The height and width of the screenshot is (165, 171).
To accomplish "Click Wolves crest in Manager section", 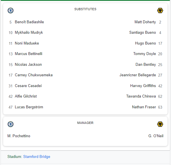I will 160,124.
